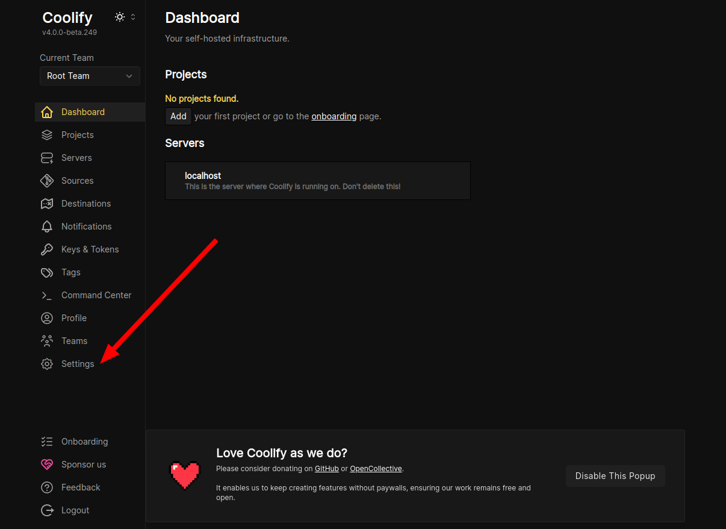Select Logout from the sidebar

[90, 510]
